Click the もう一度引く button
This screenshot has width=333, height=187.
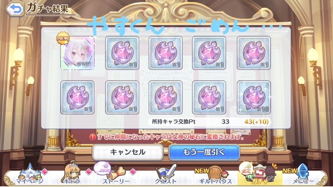point(204,152)
